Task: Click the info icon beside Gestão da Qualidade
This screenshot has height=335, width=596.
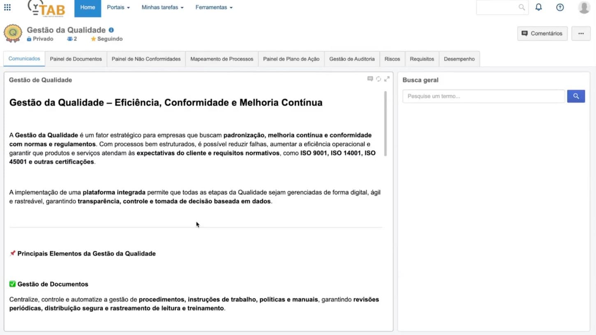Action: [x=111, y=30]
